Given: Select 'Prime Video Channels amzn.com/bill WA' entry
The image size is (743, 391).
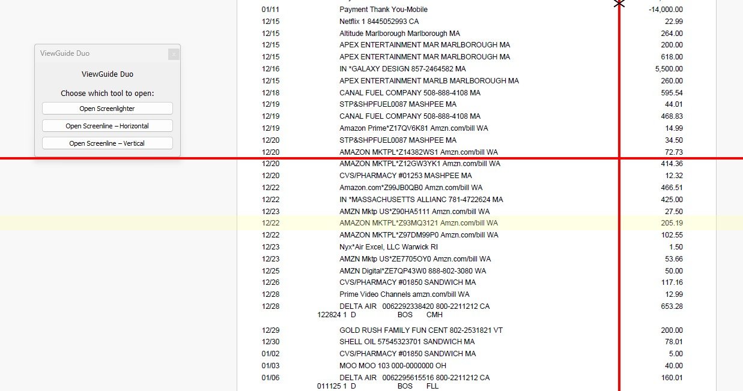Looking at the screenshot, I should [x=404, y=294].
